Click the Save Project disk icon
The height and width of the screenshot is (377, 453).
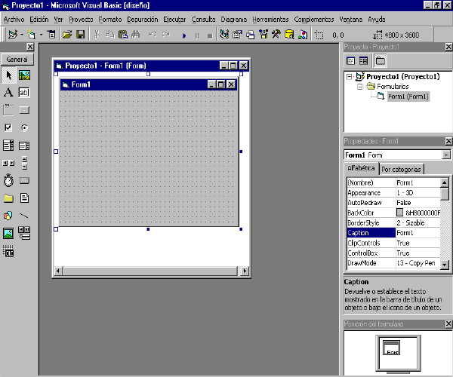pos(81,35)
